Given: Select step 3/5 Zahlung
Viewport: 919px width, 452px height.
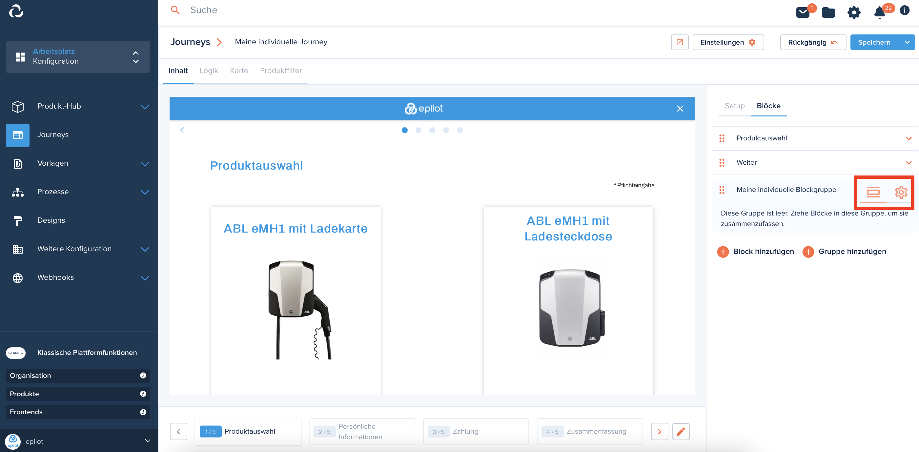Looking at the screenshot, I should click(476, 432).
